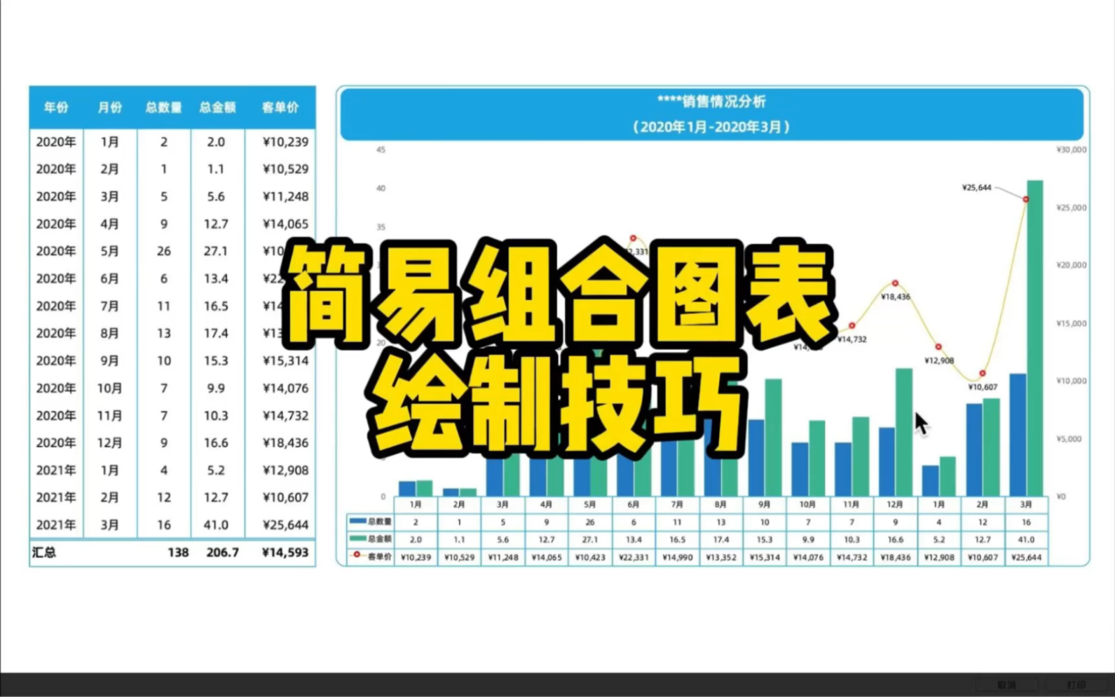This screenshot has width=1115, height=697.
Task: Click the 26 quantity cell in chart data table
Action: coord(590,522)
